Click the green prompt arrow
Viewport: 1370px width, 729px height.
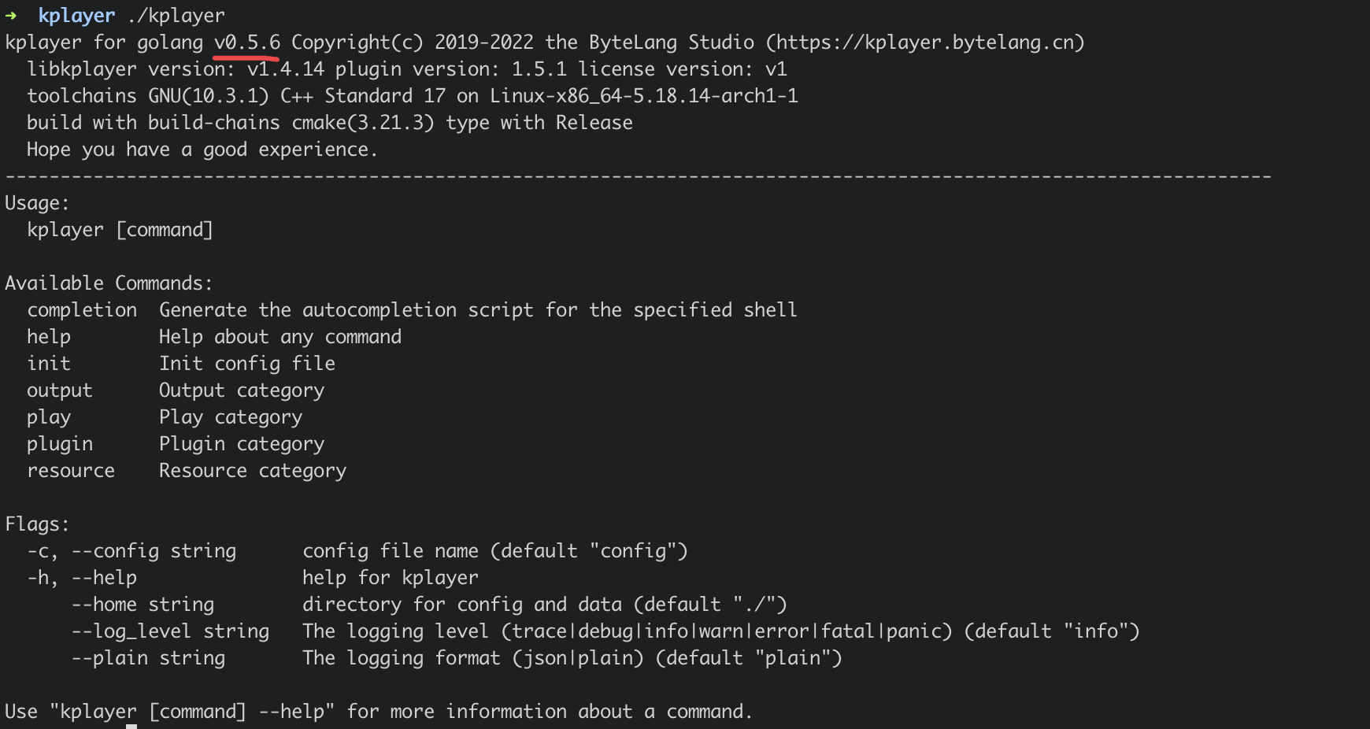[11, 15]
